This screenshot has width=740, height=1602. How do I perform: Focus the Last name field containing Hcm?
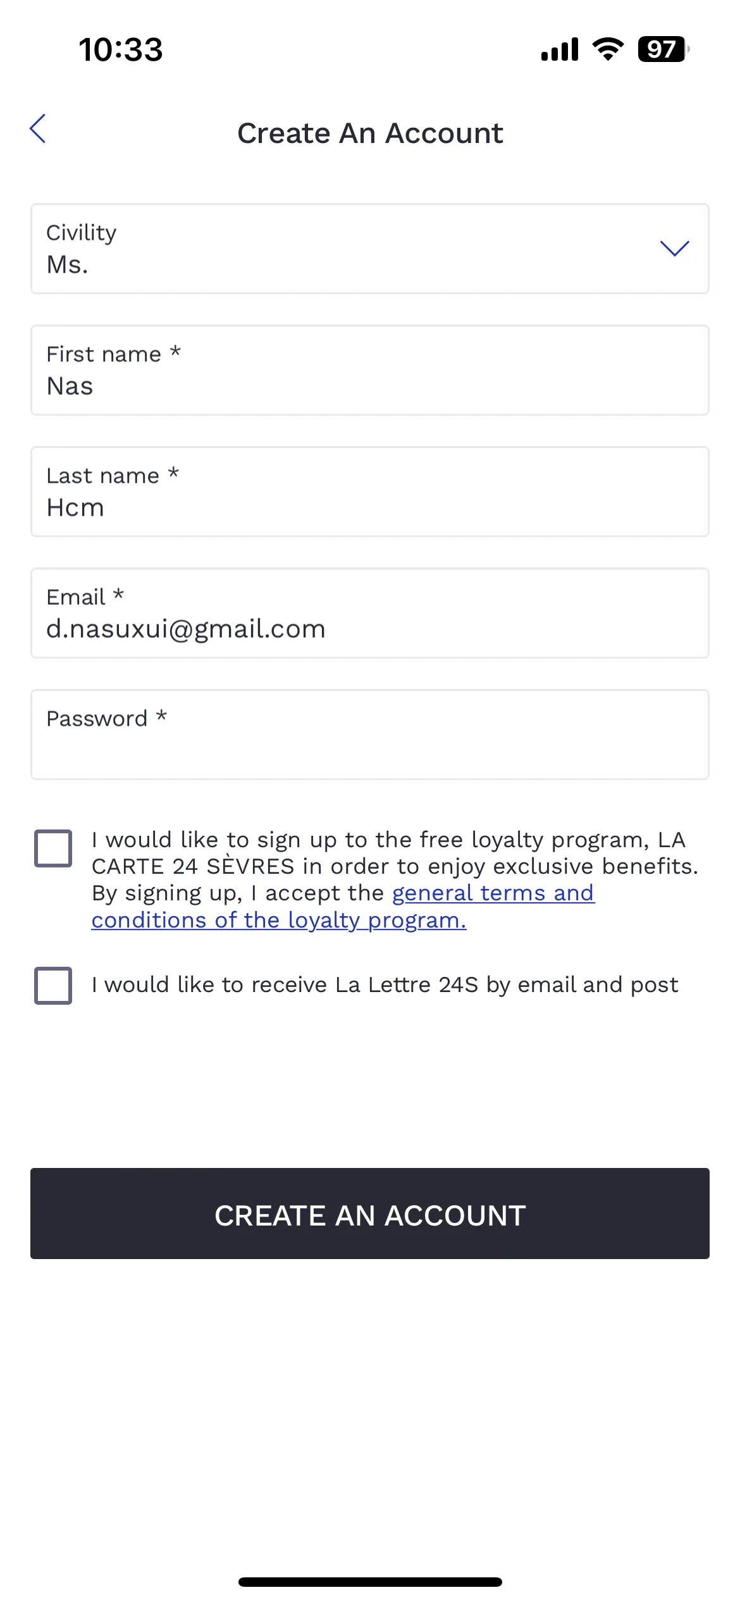pos(370,492)
